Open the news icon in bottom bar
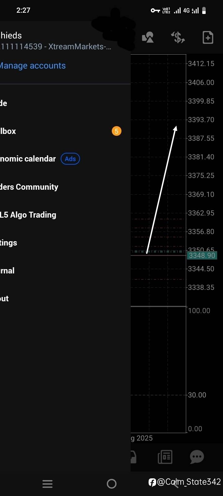Screen dimensions: 223x496 click(165, 457)
